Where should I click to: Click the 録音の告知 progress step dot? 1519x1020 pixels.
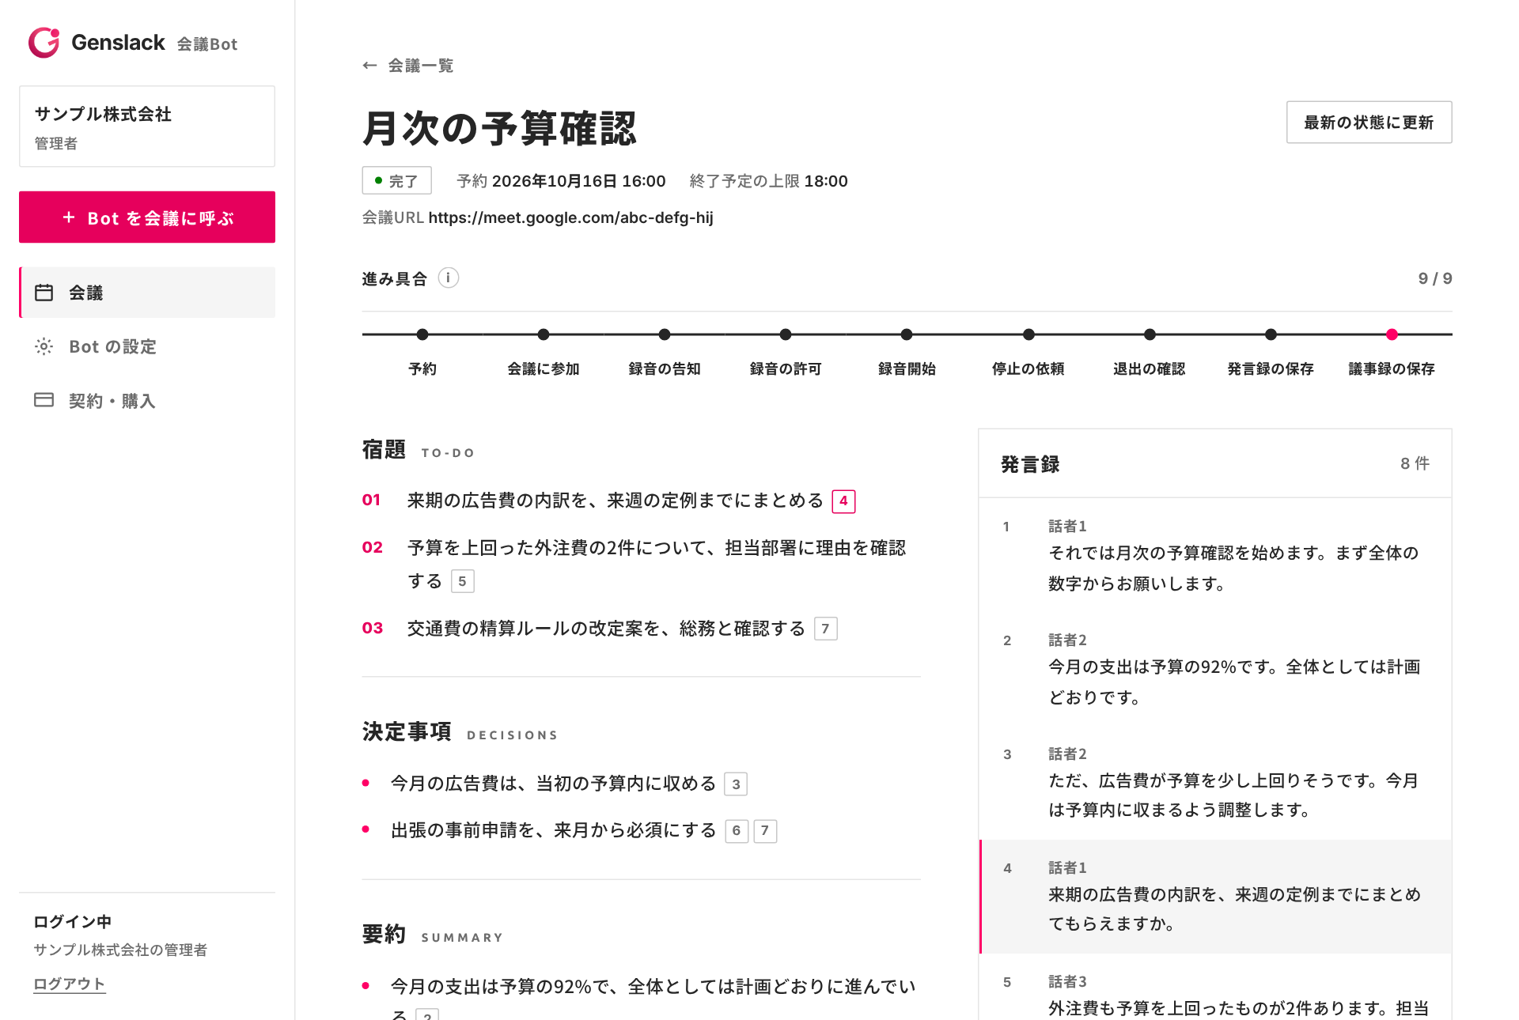point(665,334)
